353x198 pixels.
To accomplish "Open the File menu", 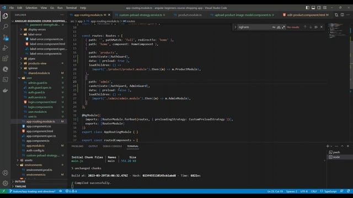I will click(x=12, y=8).
